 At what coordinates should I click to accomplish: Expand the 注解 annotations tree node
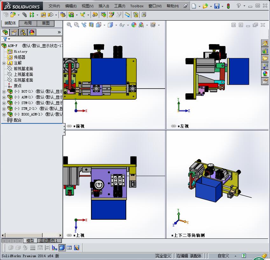pyautogui.click(x=4, y=63)
